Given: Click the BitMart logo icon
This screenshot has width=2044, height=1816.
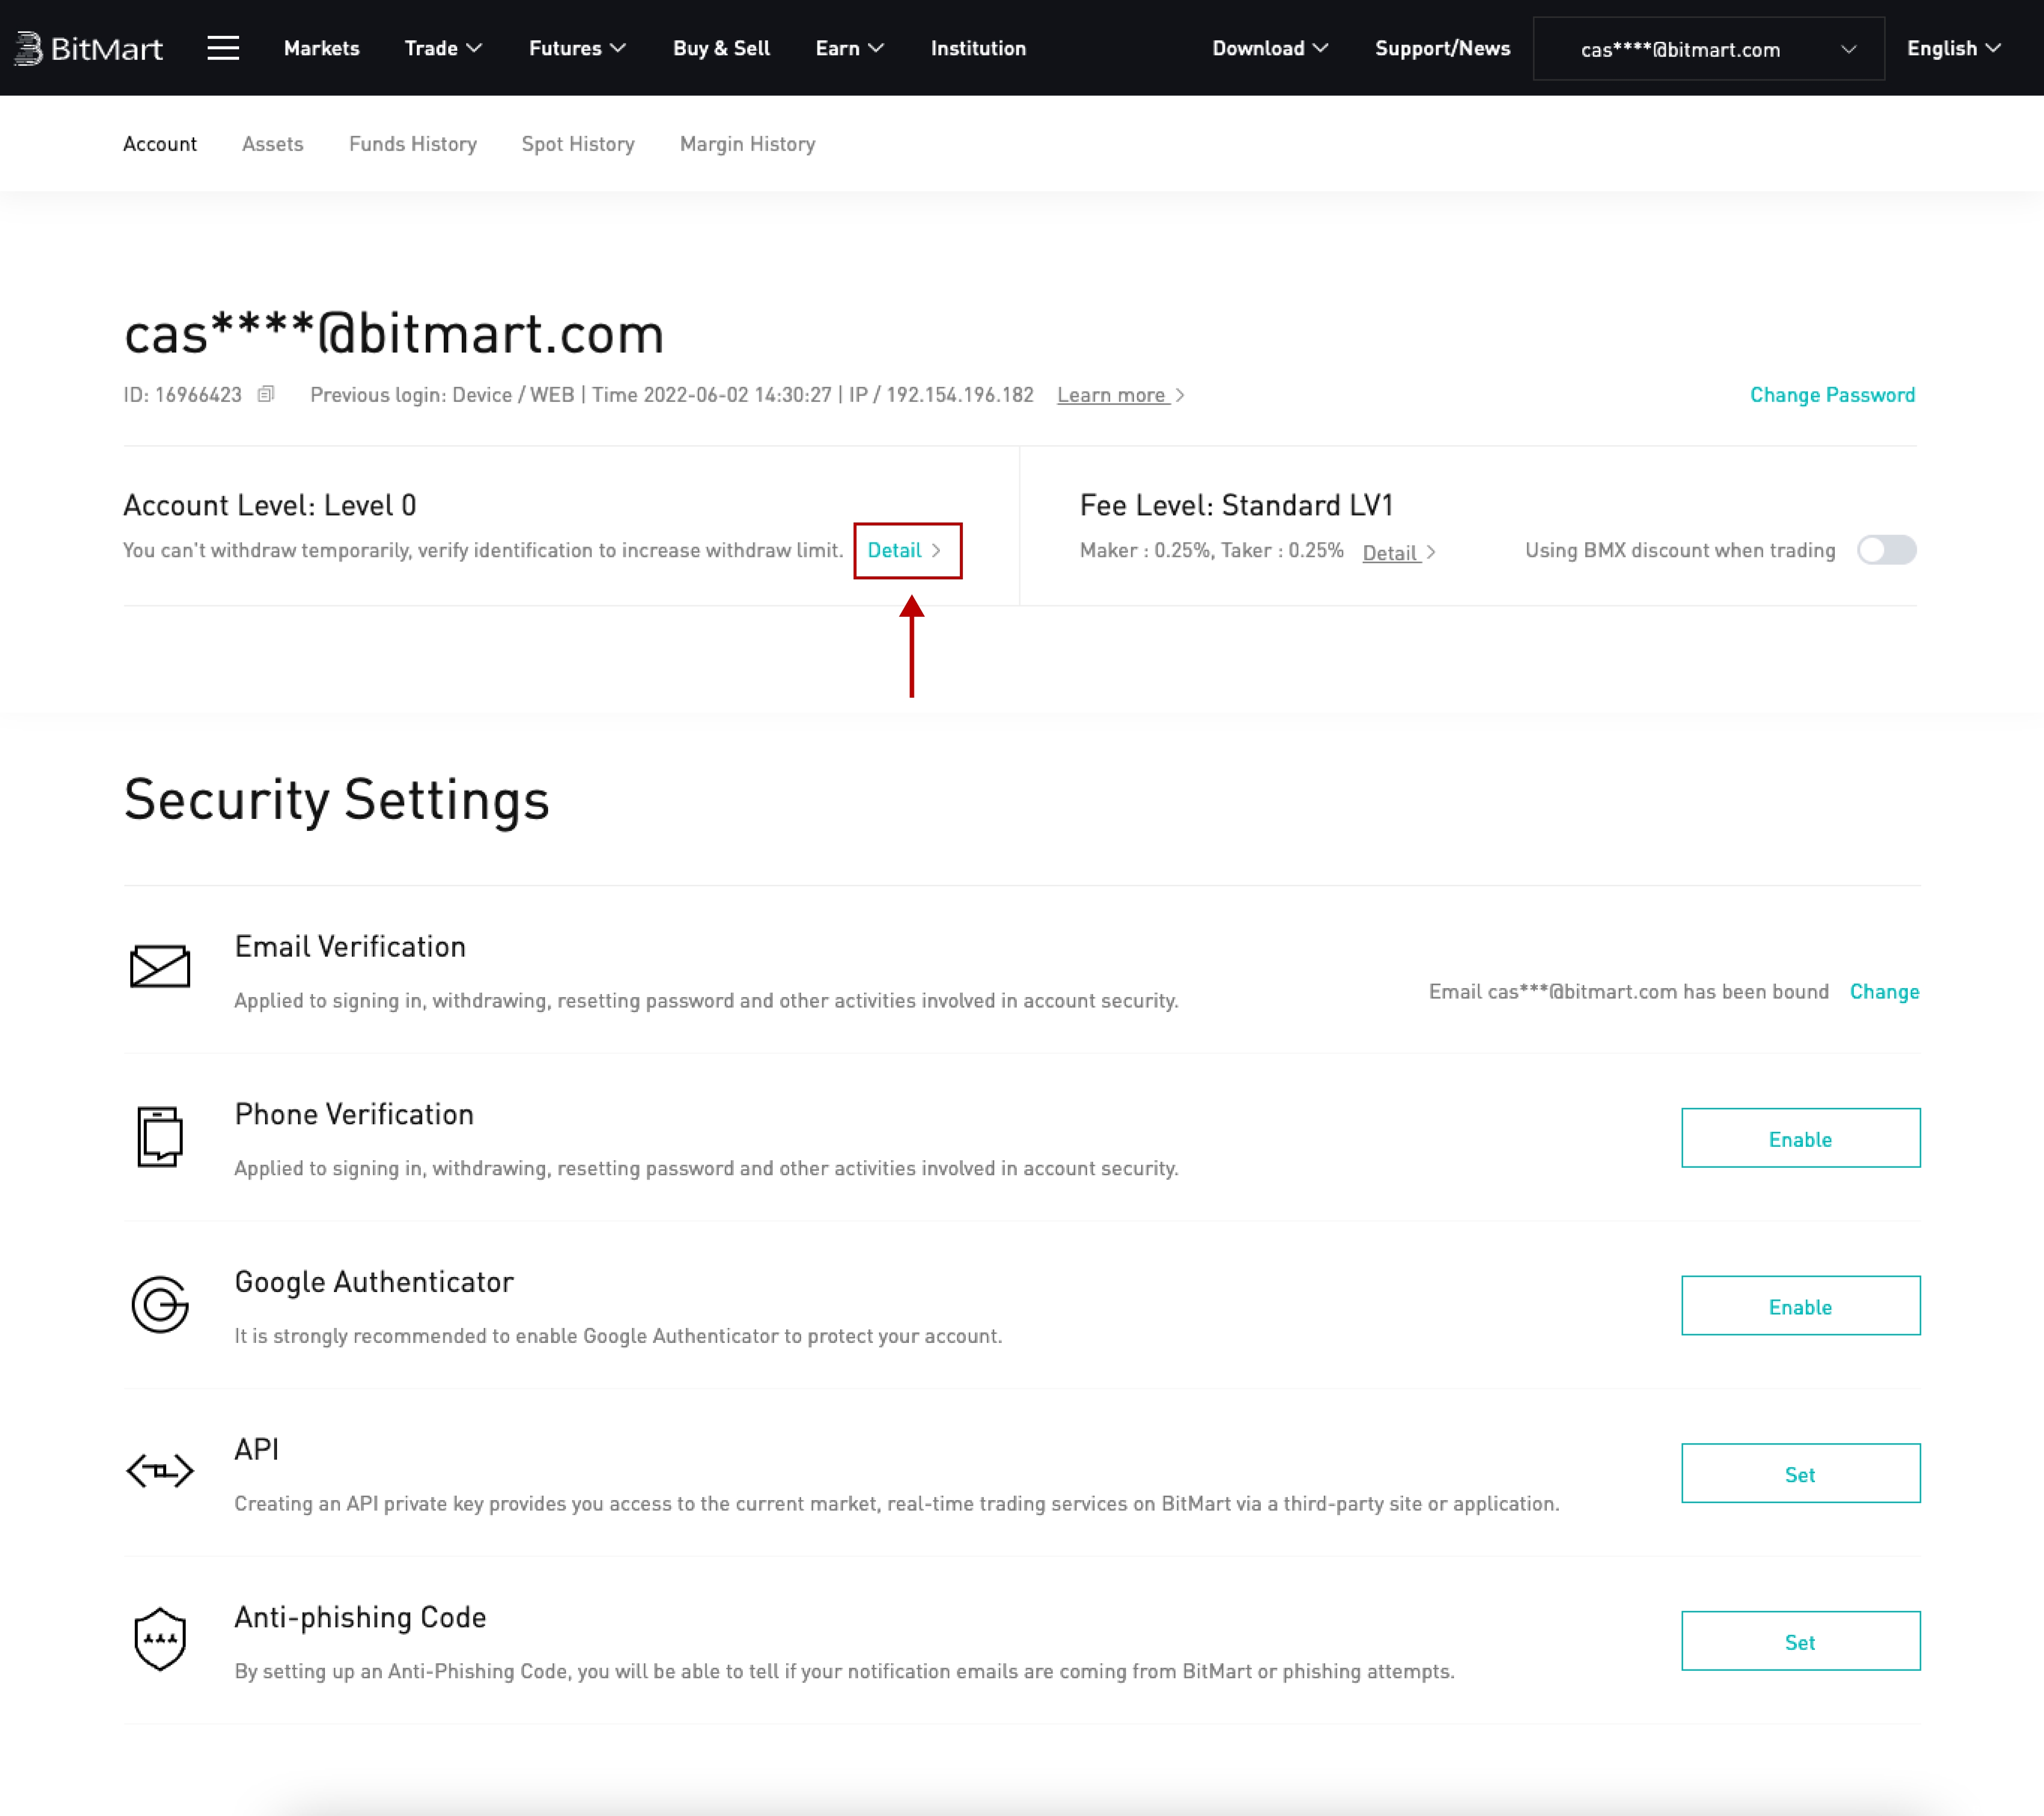Looking at the screenshot, I should pyautogui.click(x=29, y=48).
